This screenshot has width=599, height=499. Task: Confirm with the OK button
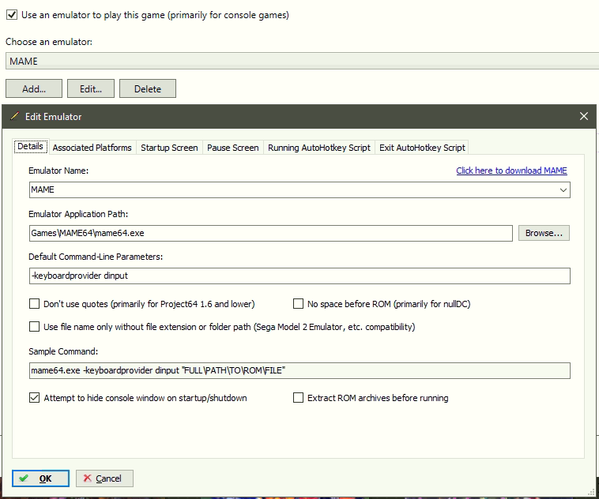tap(40, 478)
